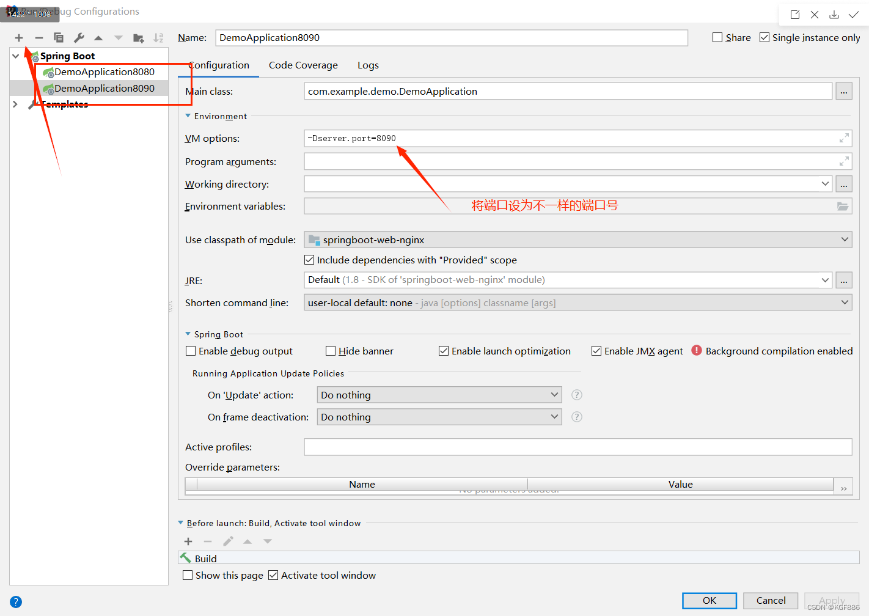Viewport: 869px width, 616px height.
Task: Expand the Templates tree node
Action: tap(15, 105)
